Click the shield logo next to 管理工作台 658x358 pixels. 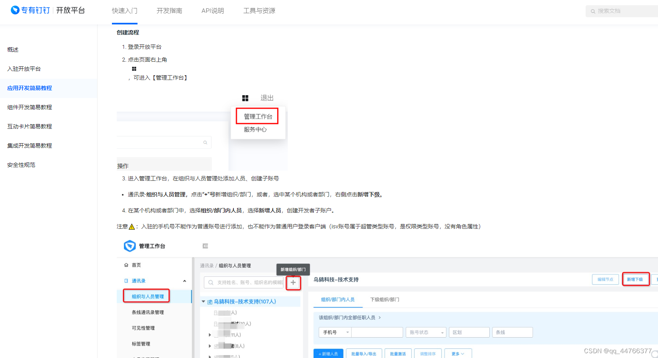click(130, 246)
